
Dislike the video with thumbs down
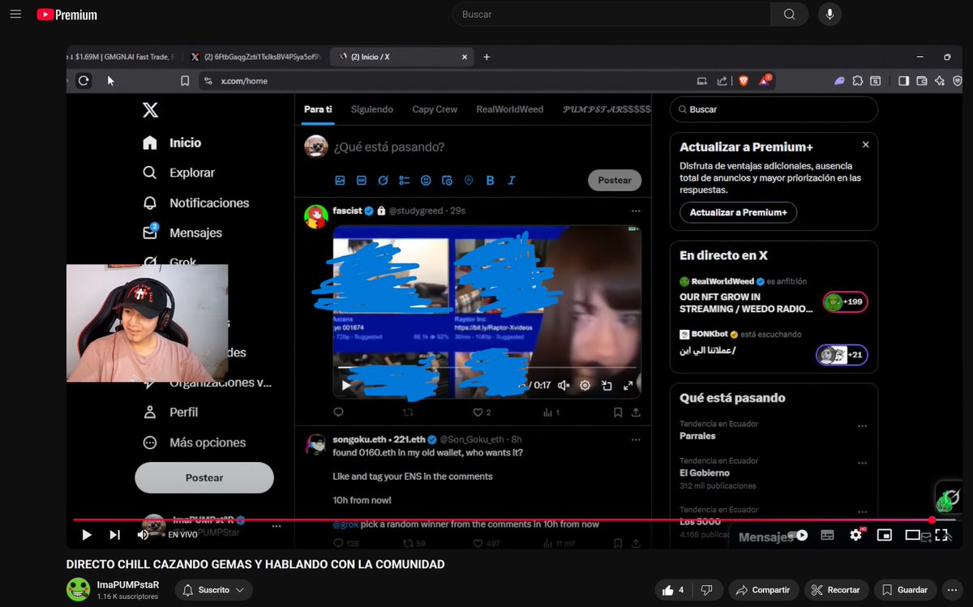pyautogui.click(x=706, y=590)
